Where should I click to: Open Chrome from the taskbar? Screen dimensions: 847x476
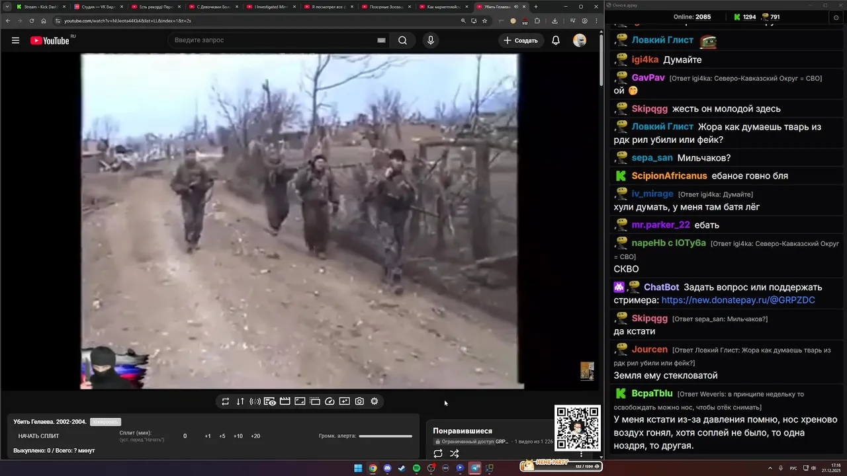(373, 468)
